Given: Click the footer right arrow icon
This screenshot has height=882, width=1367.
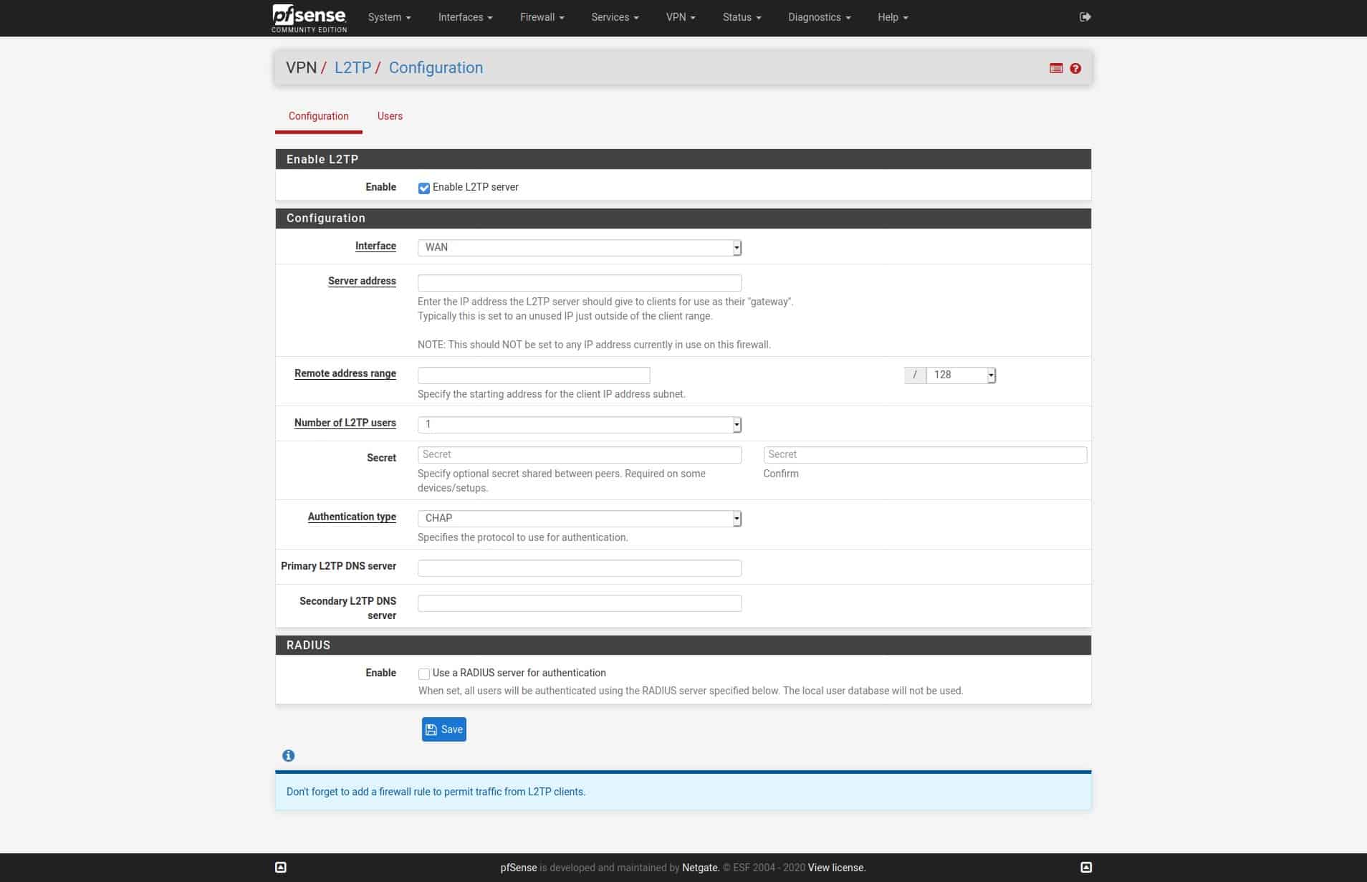Looking at the screenshot, I should 1086,868.
